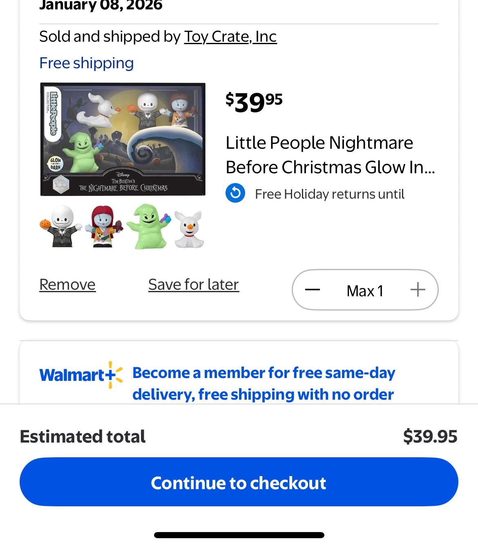Click the Max 1 quantity display
The image size is (478, 548).
click(365, 290)
